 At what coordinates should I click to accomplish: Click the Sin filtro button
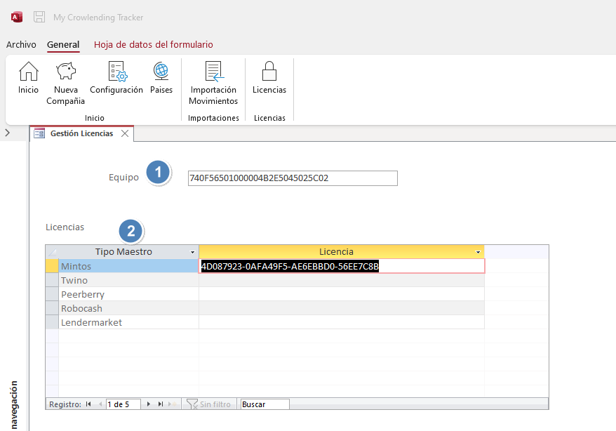tap(208, 404)
